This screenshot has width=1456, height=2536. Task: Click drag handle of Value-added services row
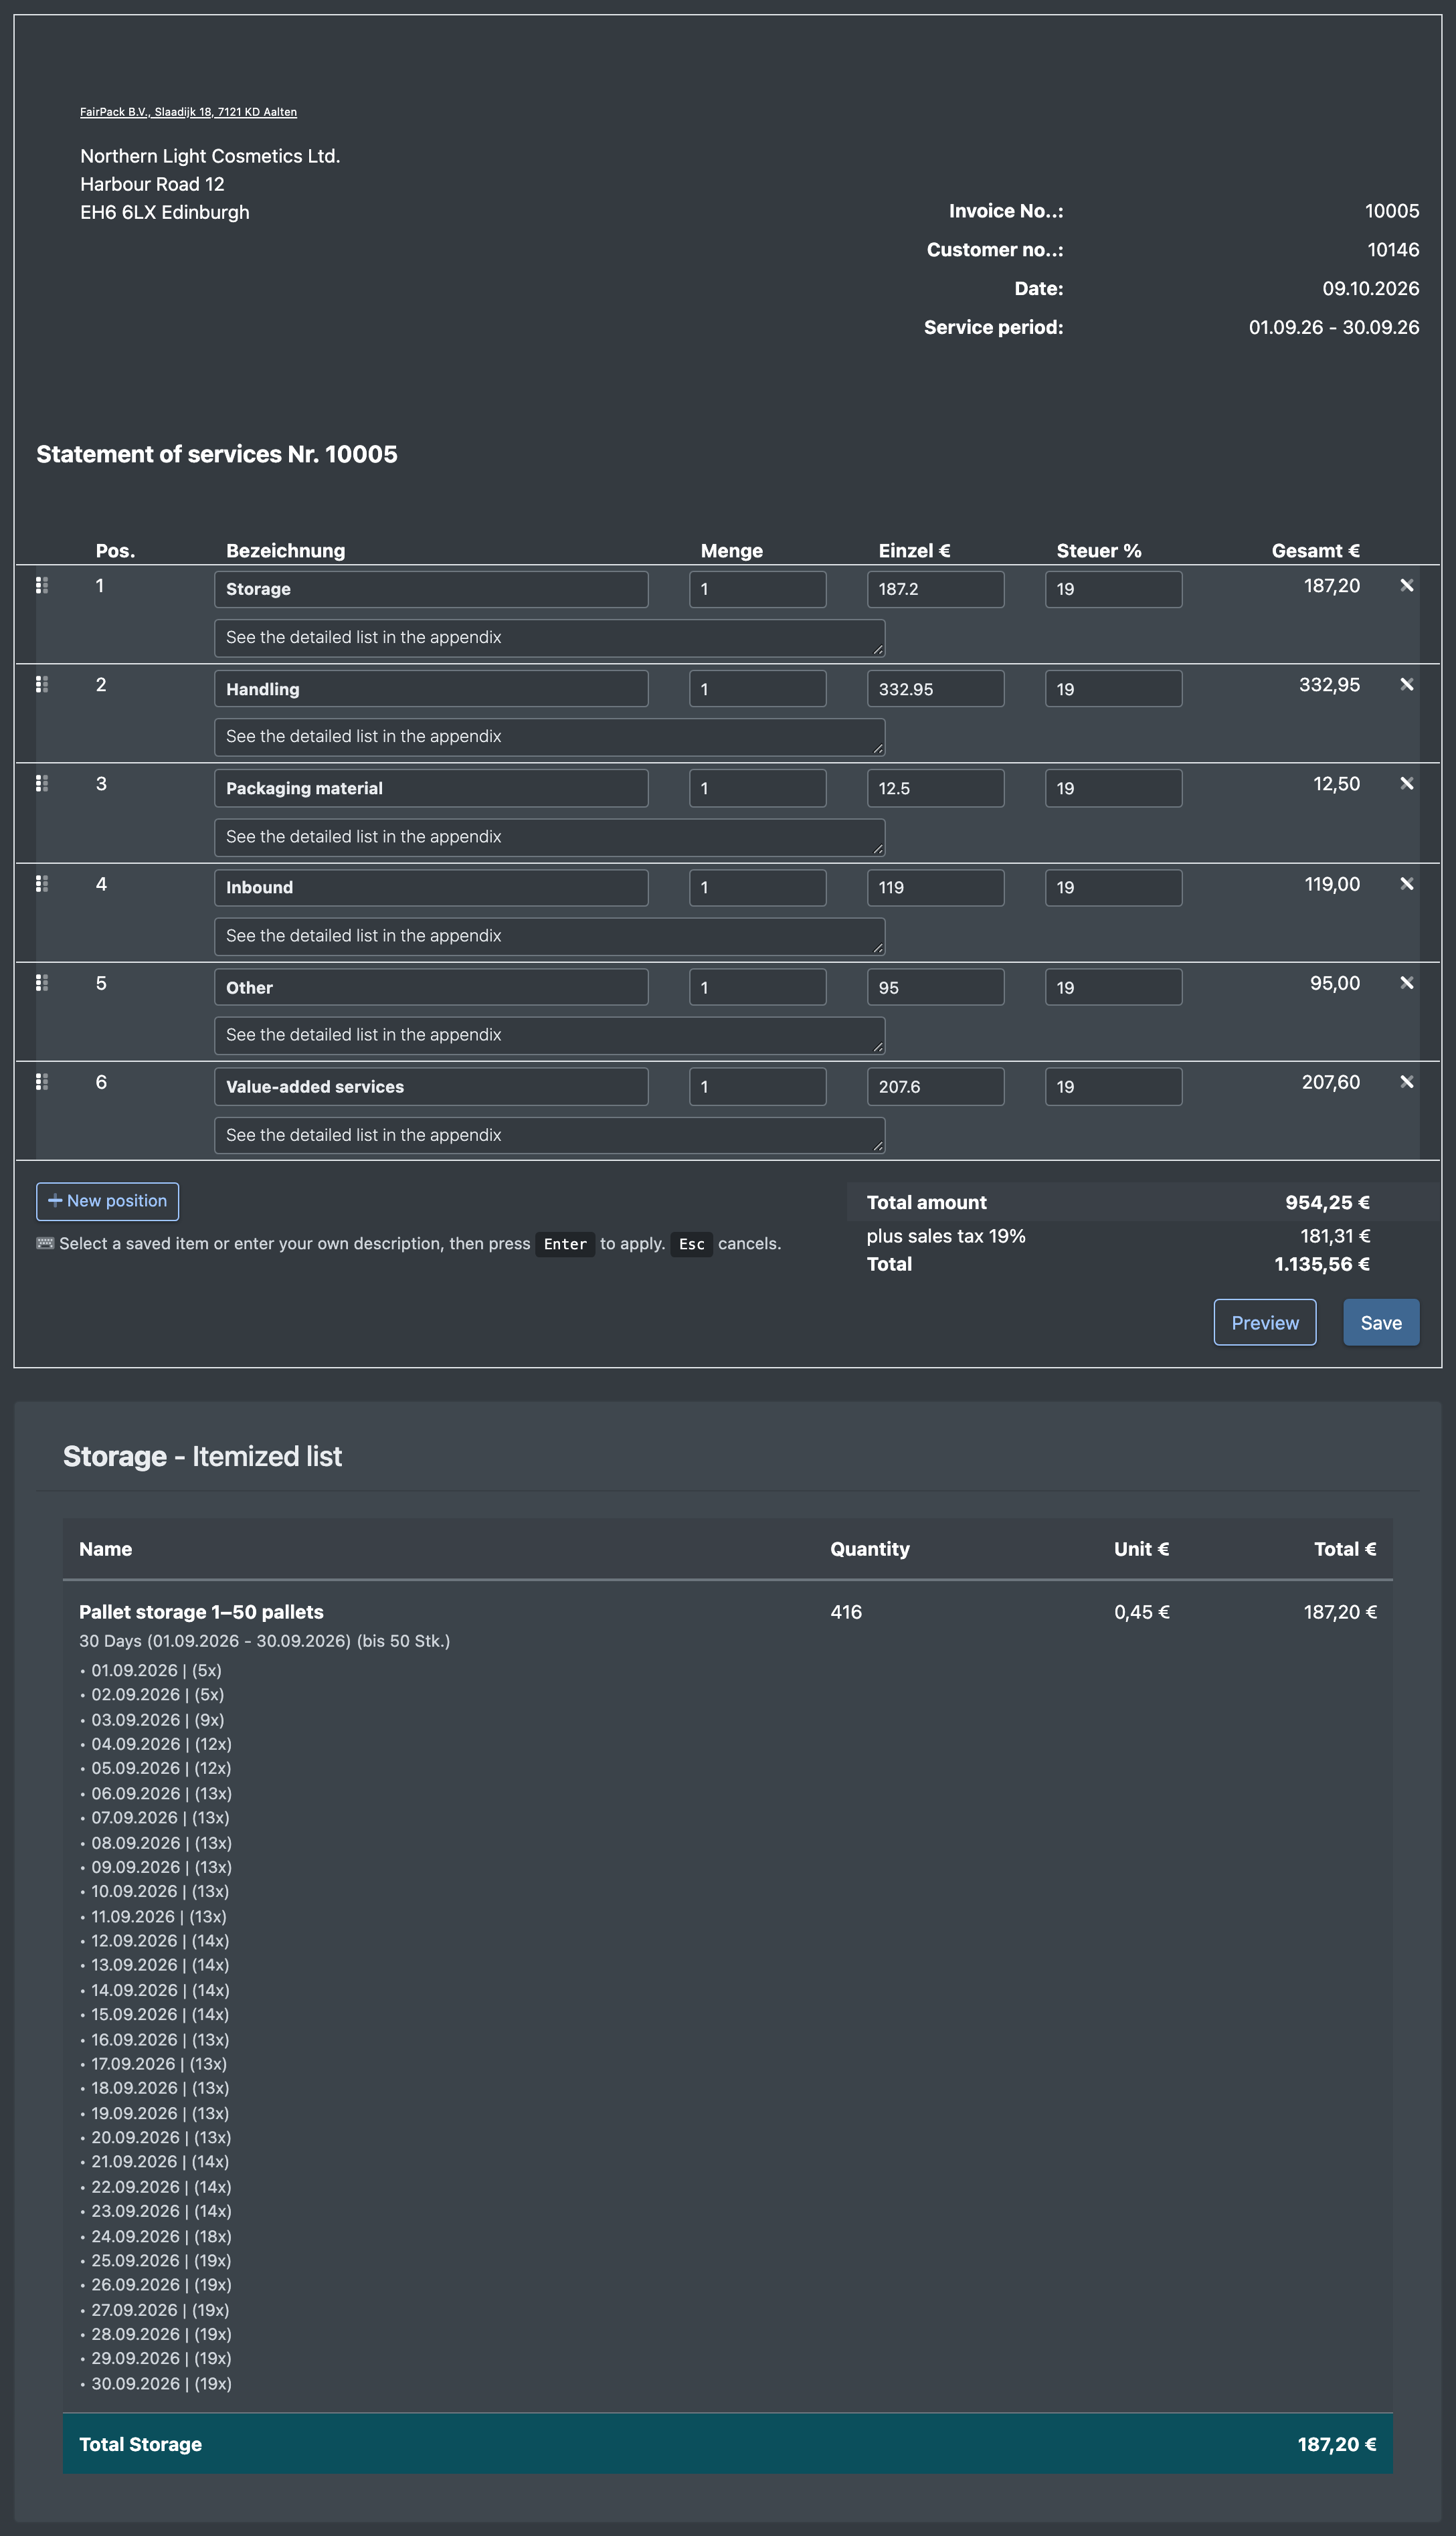(42, 1081)
